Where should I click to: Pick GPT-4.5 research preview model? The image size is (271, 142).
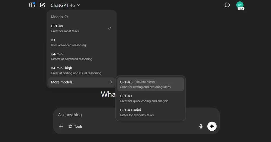150,84
